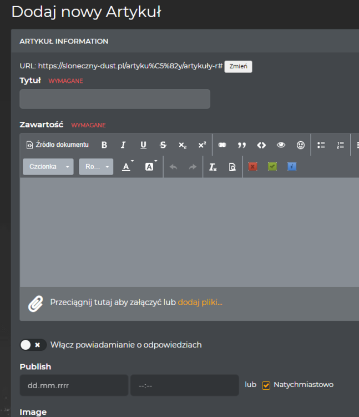Expand the font size dropdown

[96, 167]
